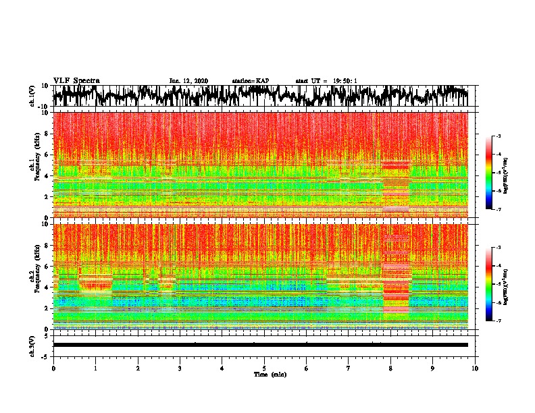Click time axis tick label "9"
The height and width of the screenshot is (413, 535).
tap(432, 368)
